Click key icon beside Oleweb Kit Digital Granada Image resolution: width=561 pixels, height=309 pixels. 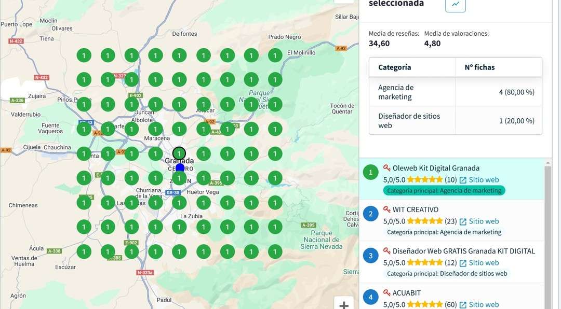pyautogui.click(x=386, y=168)
